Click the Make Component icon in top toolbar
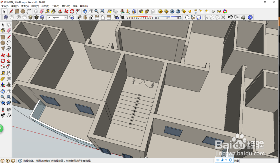The image size is (280, 163). coord(36,11)
